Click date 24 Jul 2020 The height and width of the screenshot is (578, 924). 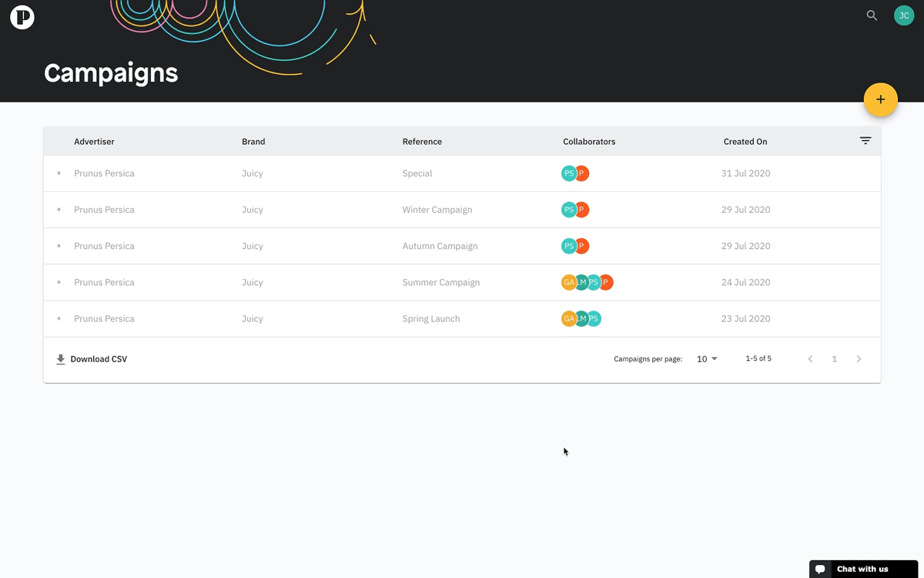[745, 282]
